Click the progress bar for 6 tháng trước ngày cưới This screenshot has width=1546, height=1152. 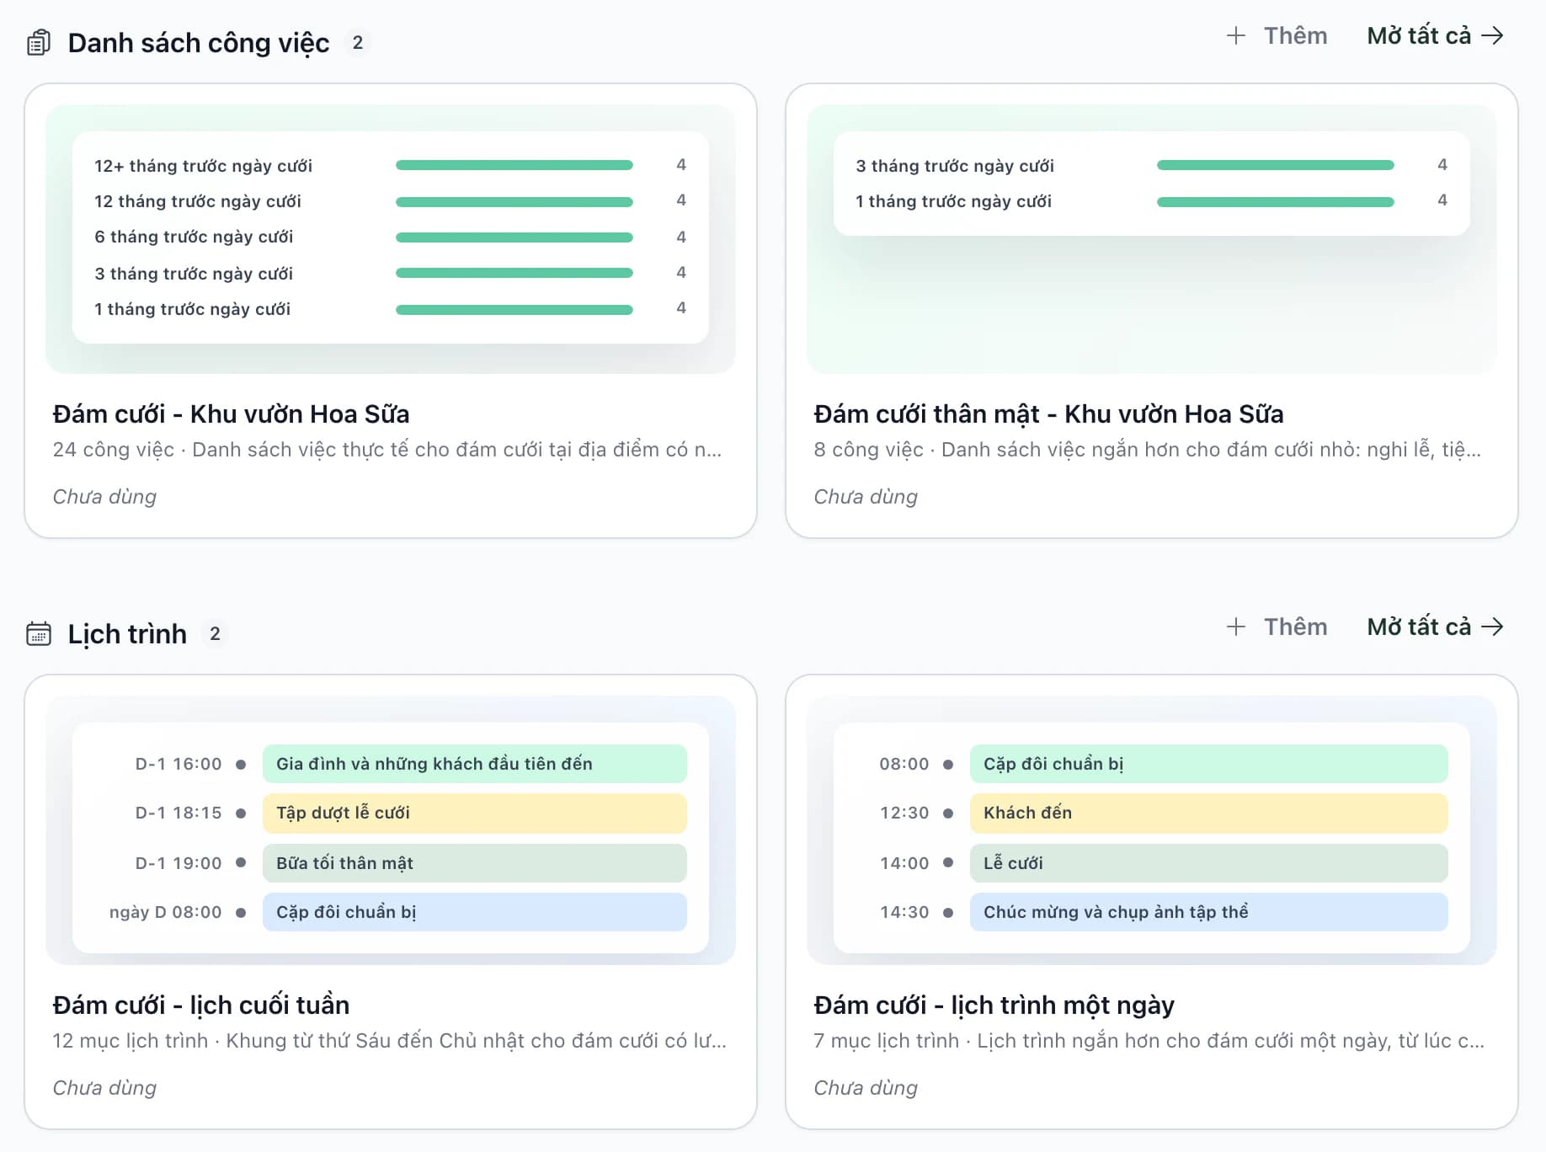[514, 237]
